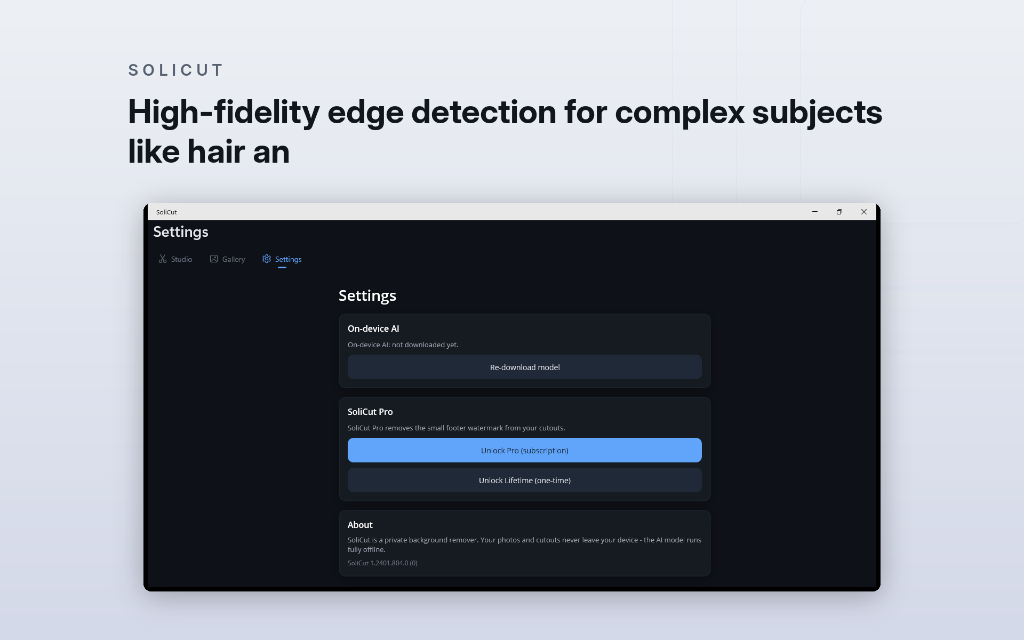Choose Unlock Pro (subscription)

[x=525, y=450]
